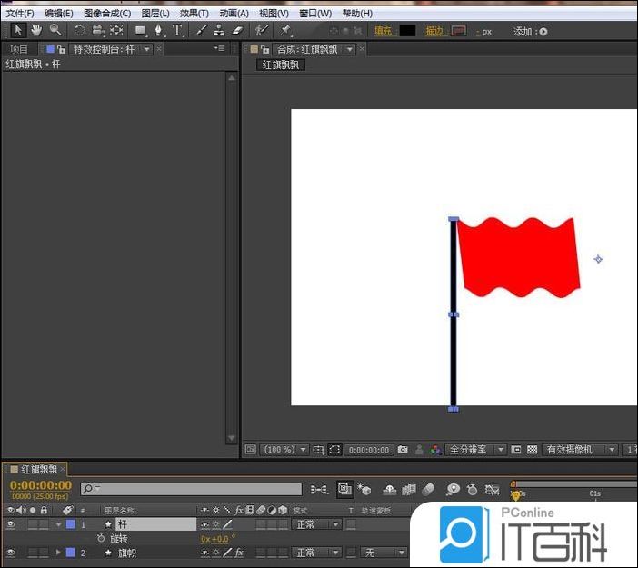Hide the 杆 layer with eye toggle
The height and width of the screenshot is (568, 638).
click(11, 524)
